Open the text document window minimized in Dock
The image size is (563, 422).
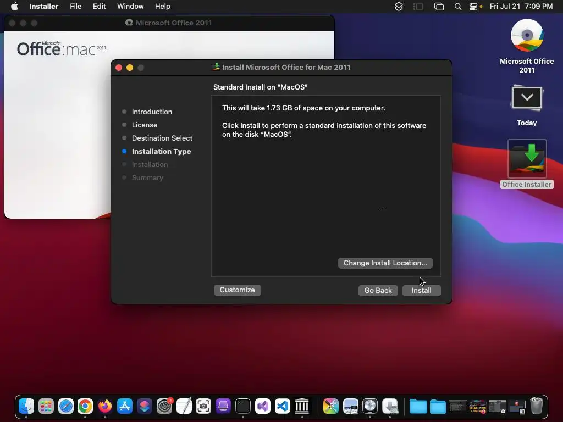click(458, 407)
